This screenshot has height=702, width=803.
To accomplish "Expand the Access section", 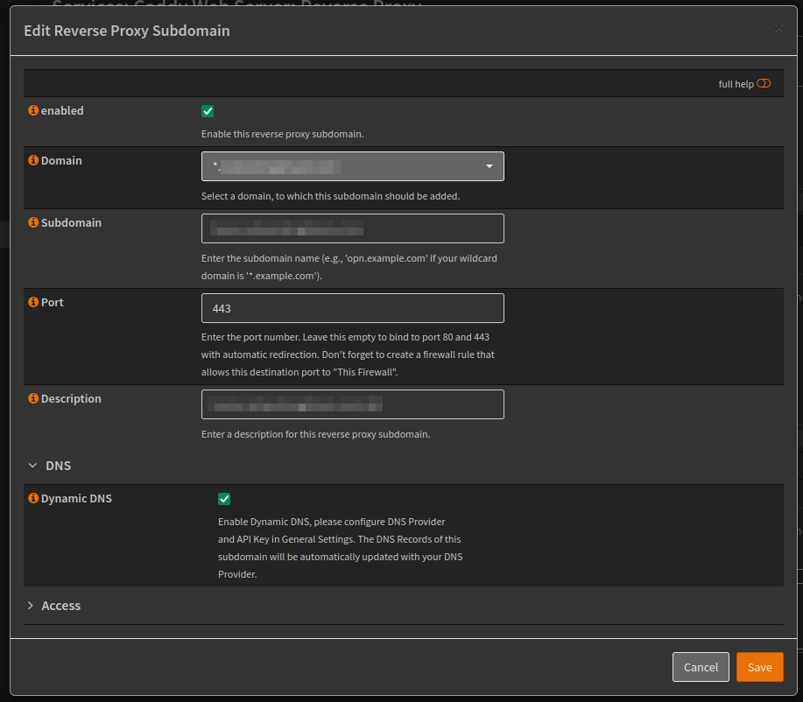I will [x=60, y=606].
